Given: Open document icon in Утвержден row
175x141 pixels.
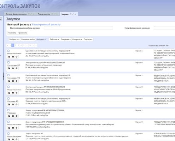Looking at the screenshot, I should click(x=9, y=116).
